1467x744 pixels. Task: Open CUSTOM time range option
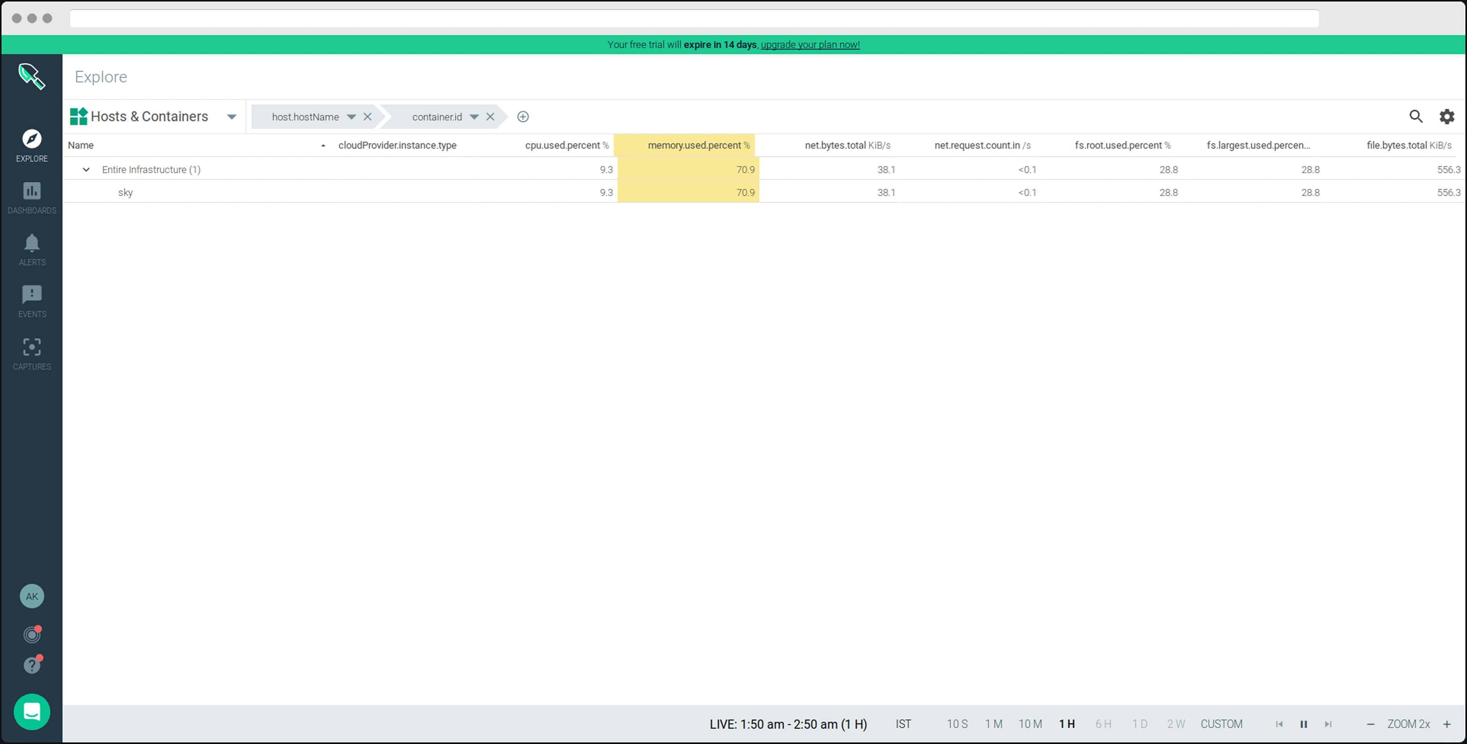pyautogui.click(x=1222, y=724)
